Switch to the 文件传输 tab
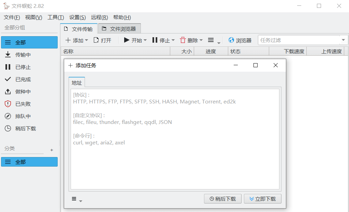Image resolution: width=349 pixels, height=212 pixels. click(79, 29)
